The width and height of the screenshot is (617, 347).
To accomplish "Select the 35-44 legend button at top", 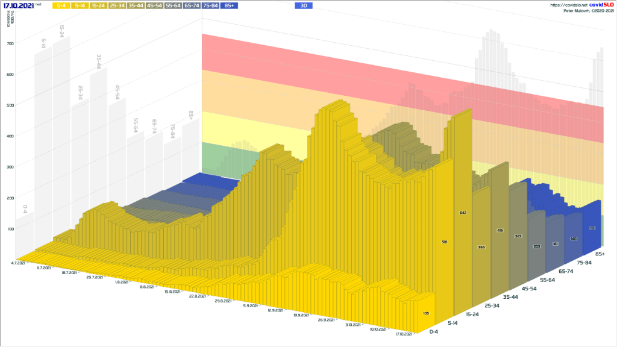I will [x=136, y=5].
